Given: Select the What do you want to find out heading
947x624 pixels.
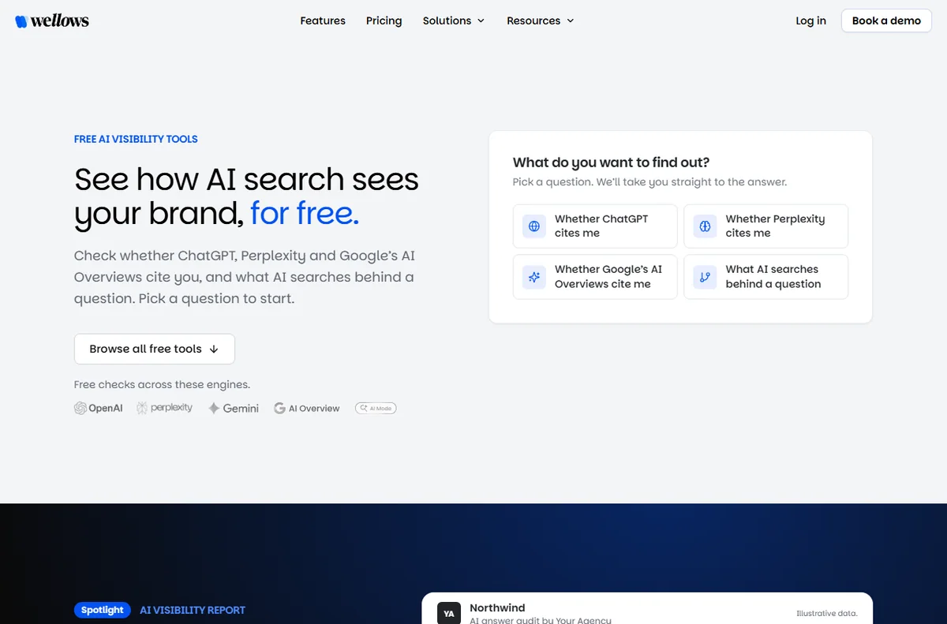Looking at the screenshot, I should click(612, 163).
